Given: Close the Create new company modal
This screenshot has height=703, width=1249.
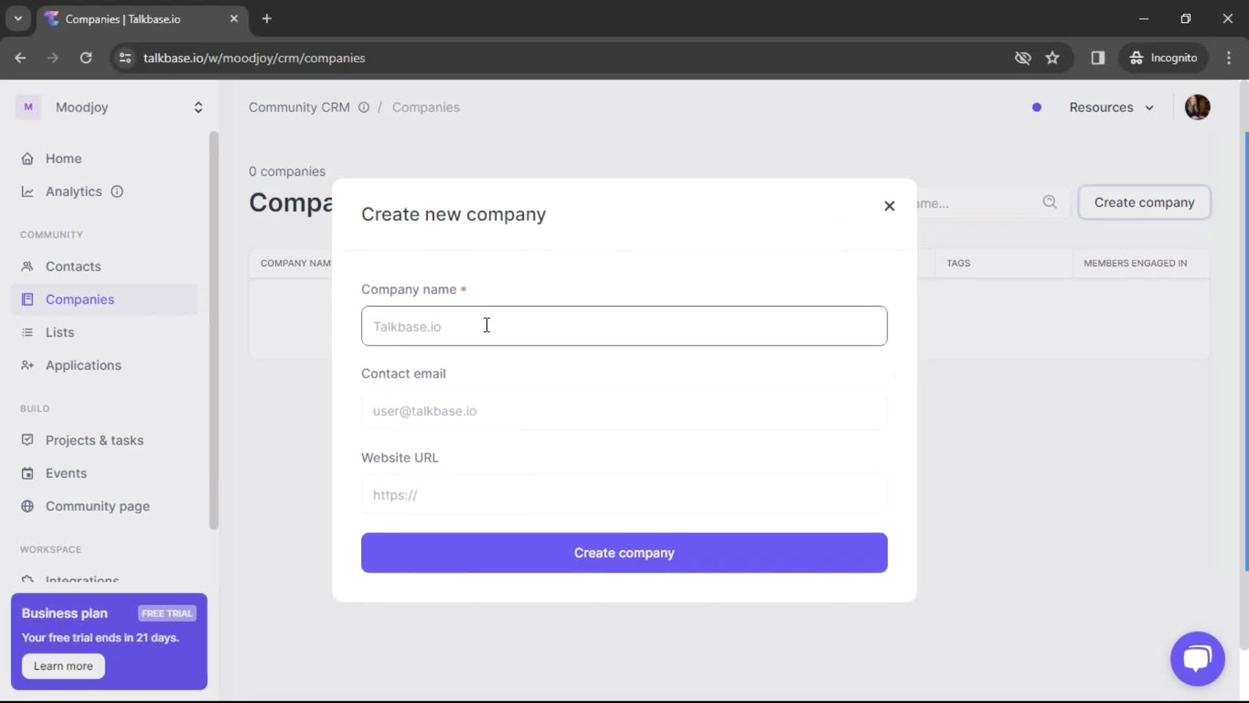Looking at the screenshot, I should pos(889,206).
